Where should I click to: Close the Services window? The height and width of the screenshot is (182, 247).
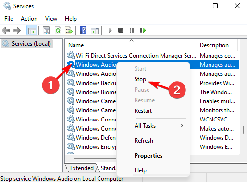pyautogui.click(x=237, y=6)
